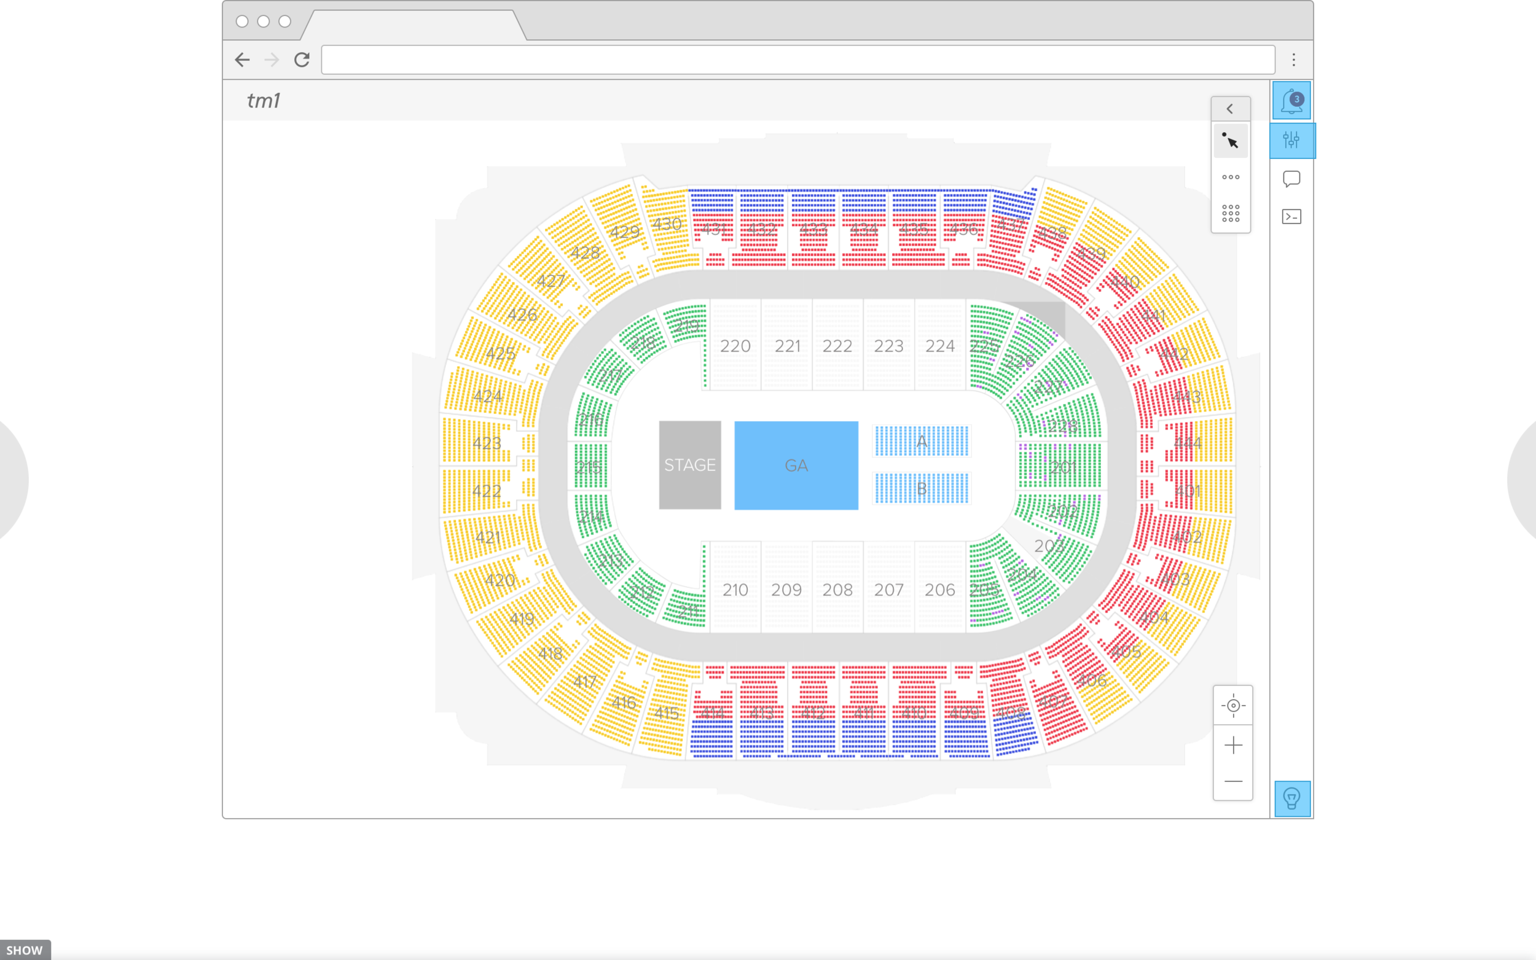Image resolution: width=1536 pixels, height=960 pixels.
Task: Click the browser address bar
Action: pos(797,60)
